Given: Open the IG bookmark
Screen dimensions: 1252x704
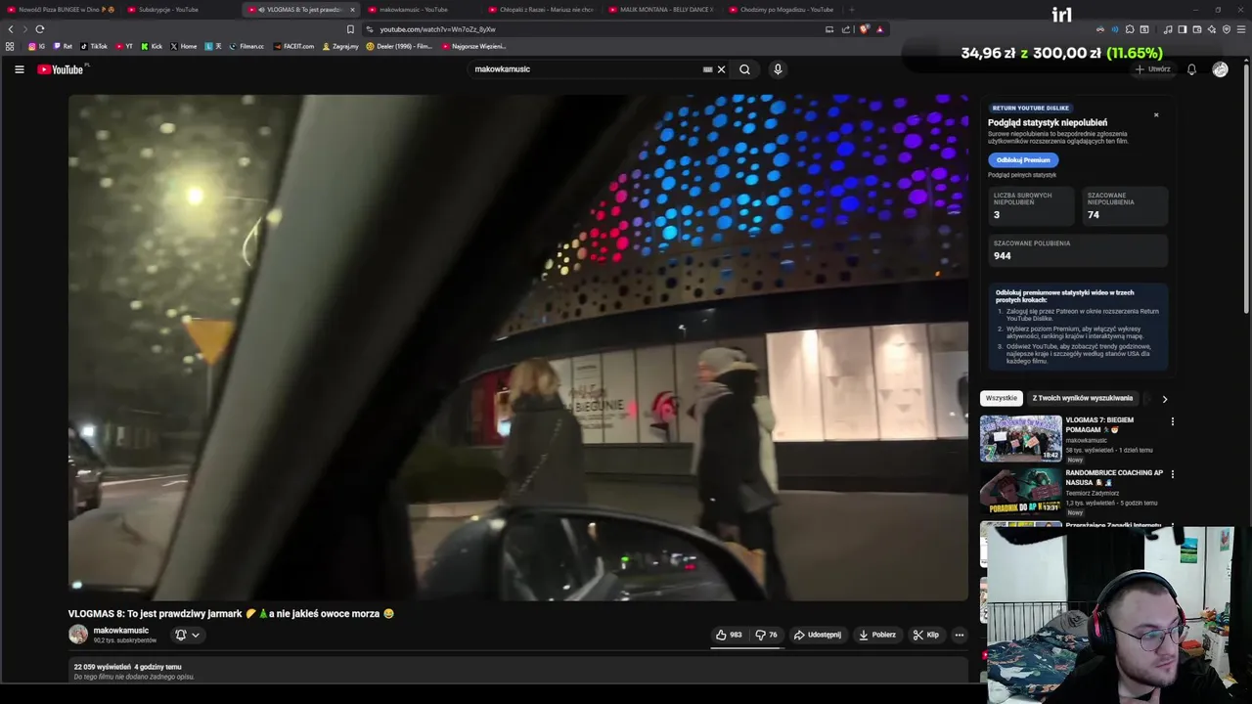Looking at the screenshot, I should tap(36, 46).
